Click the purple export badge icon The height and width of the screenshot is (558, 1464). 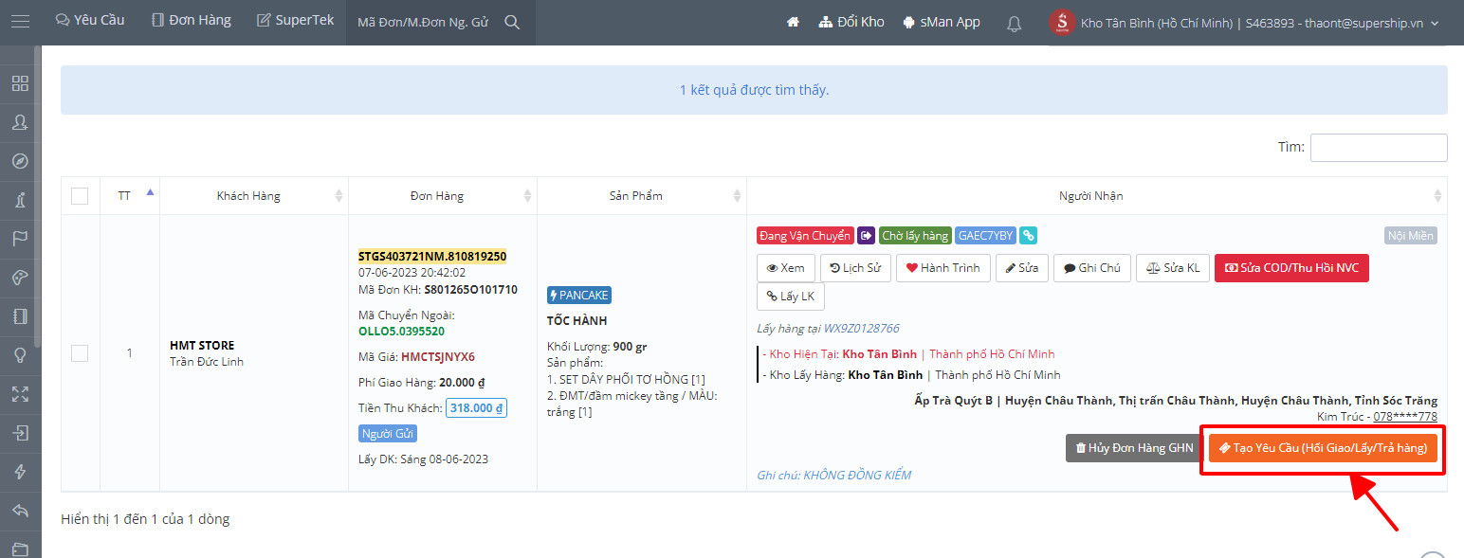click(866, 235)
